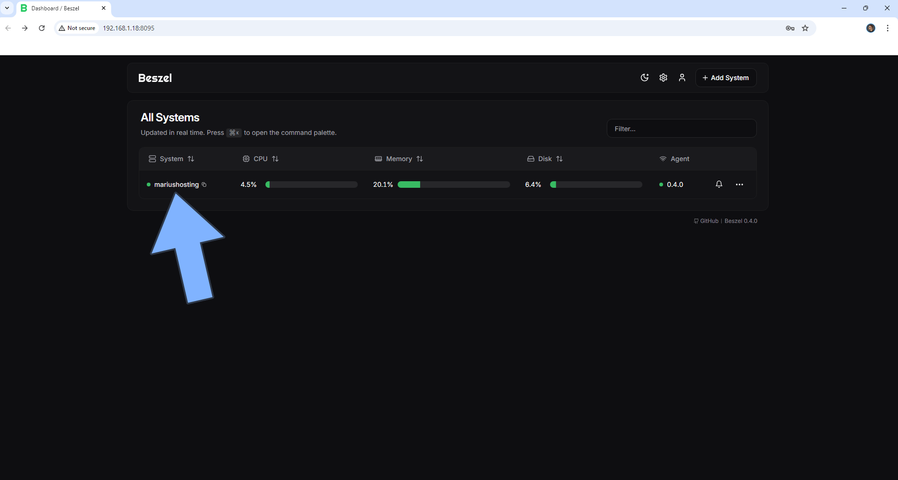Click the Not secure site info chip
The width and height of the screenshot is (898, 480).
click(x=77, y=28)
